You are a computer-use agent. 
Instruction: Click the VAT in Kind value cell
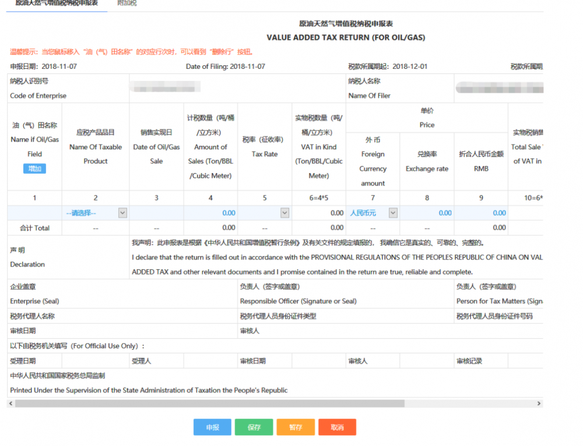[319, 213]
